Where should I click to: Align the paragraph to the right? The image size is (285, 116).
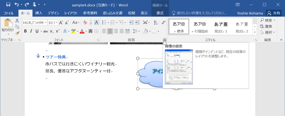(x=116, y=31)
